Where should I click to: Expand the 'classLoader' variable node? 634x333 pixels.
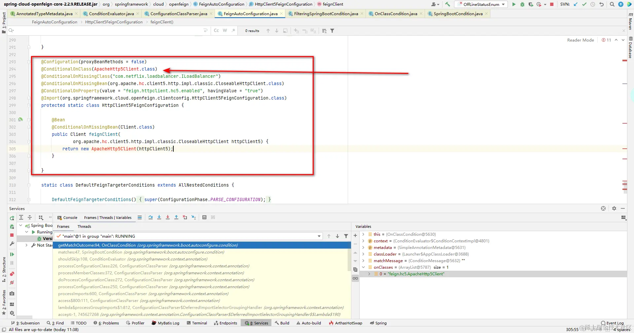point(363,254)
